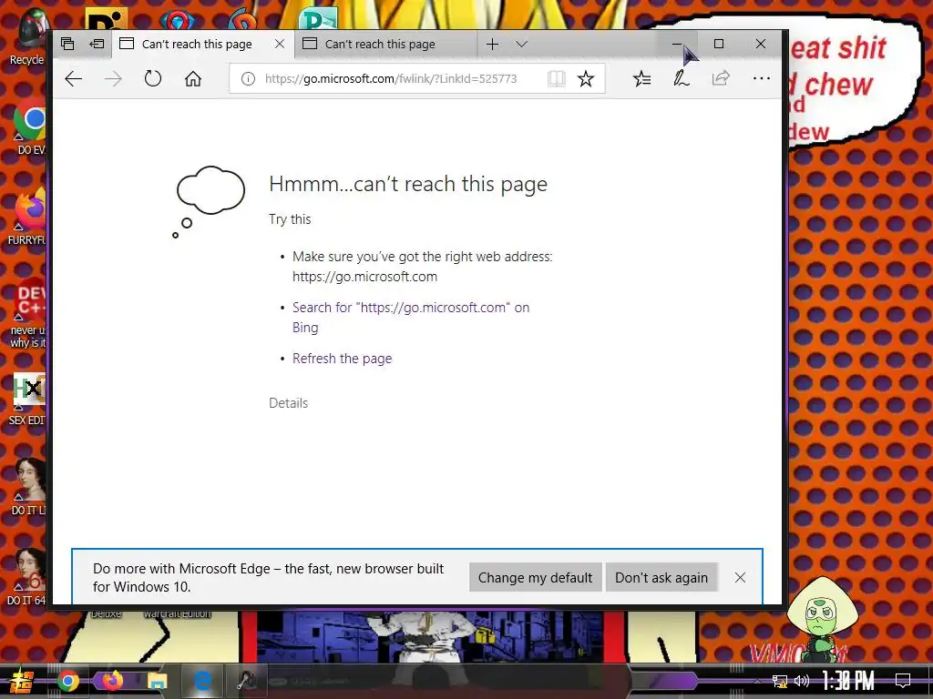Set these tabs aside in Edge
Image resolution: width=933 pixels, height=699 pixels.
97,44
